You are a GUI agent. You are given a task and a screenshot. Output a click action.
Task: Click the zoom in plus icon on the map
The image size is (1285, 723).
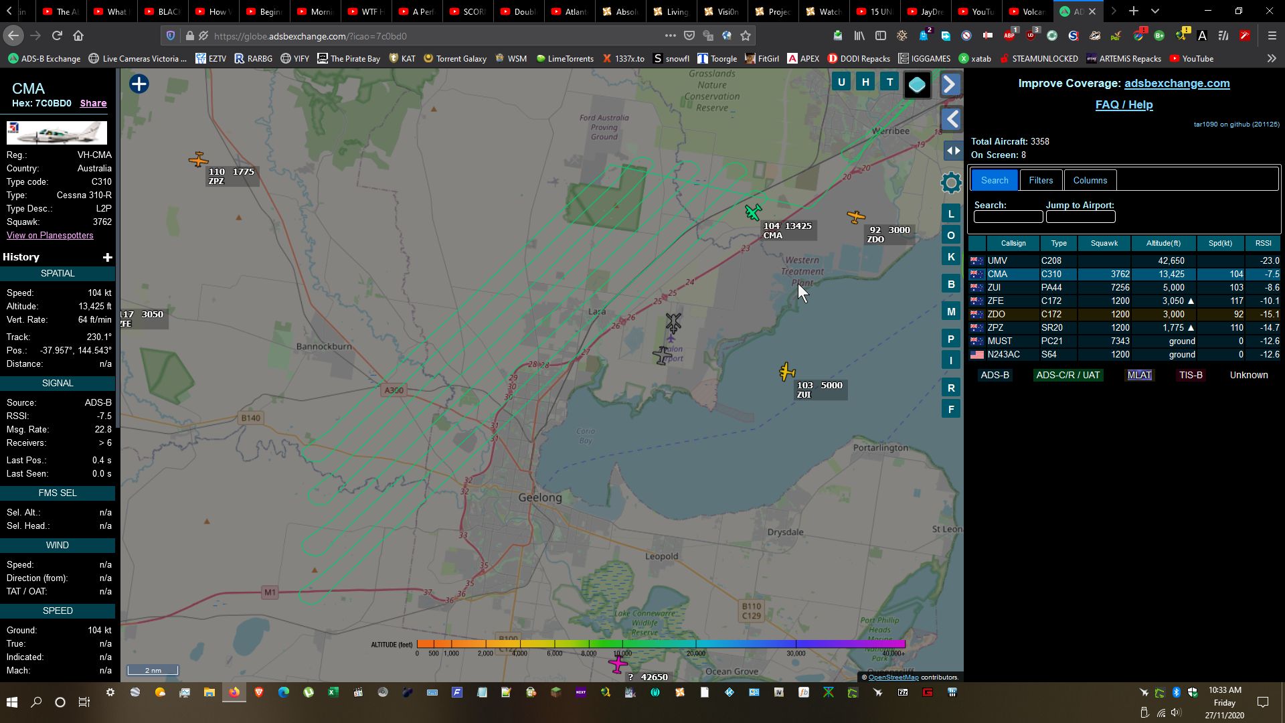pyautogui.click(x=139, y=84)
